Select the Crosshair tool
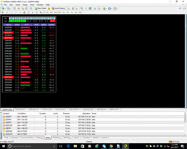 tap(7, 12)
